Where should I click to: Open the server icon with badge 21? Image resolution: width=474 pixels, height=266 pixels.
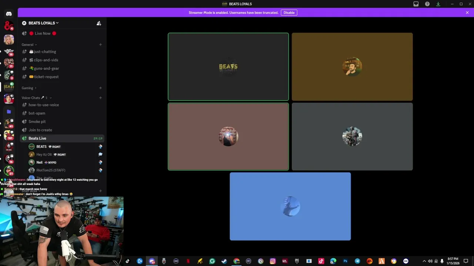click(x=9, y=171)
